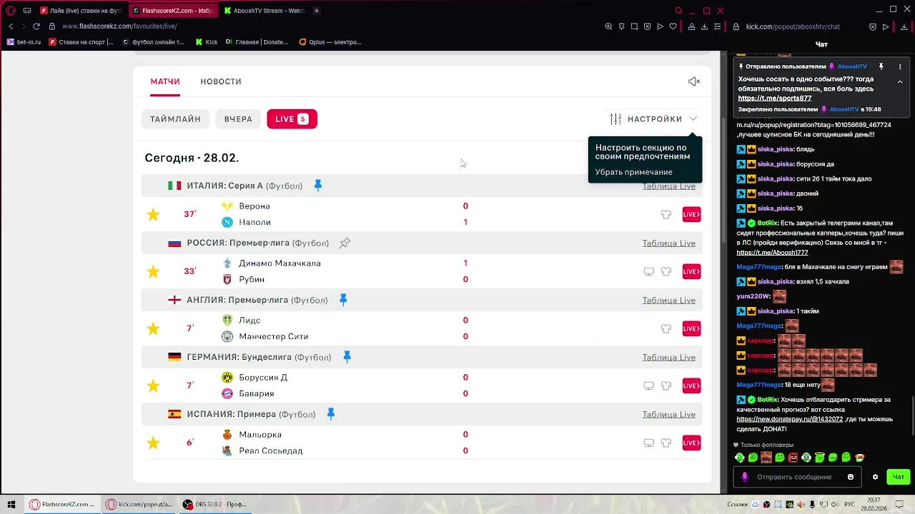
Task: Open Kick bookmark
Action: (207, 42)
